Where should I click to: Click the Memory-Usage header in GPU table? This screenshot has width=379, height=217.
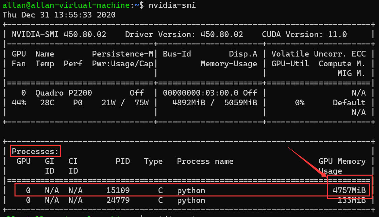229,64
